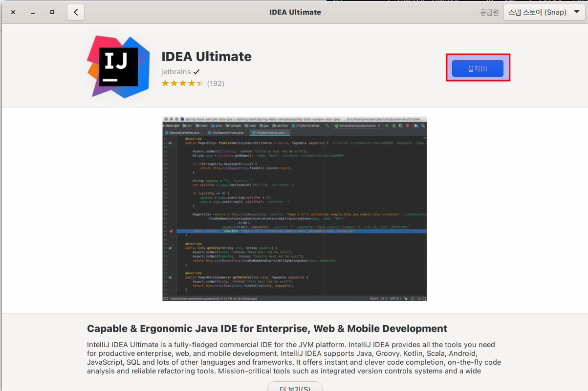Image resolution: width=588 pixels, height=391 pixels.
Task: Click the 설치(I) install button
Action: pos(478,68)
